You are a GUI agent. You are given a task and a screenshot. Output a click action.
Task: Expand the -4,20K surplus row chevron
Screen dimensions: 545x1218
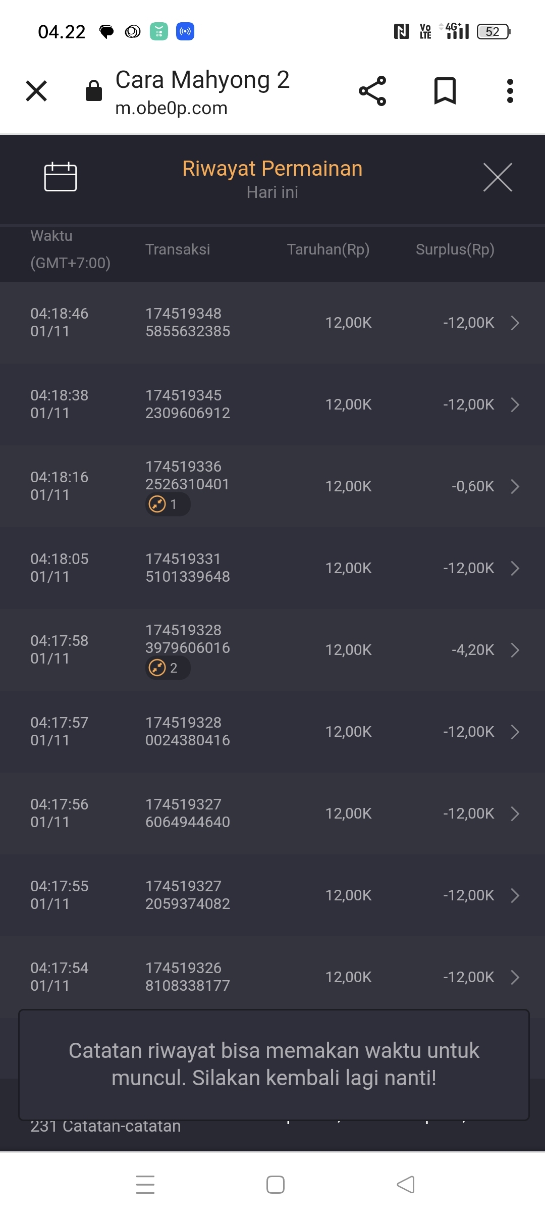(x=515, y=650)
